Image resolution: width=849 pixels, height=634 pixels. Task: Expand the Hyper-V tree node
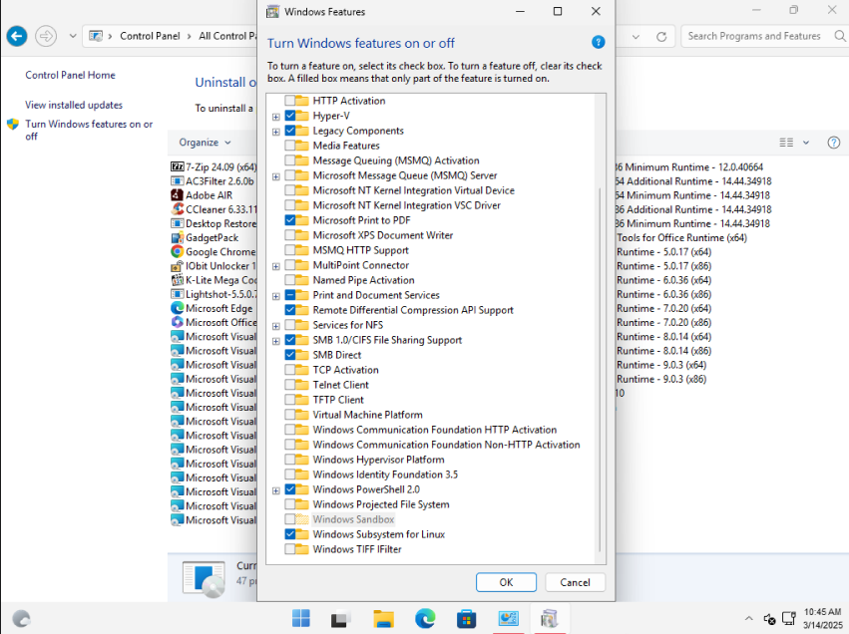(x=276, y=117)
